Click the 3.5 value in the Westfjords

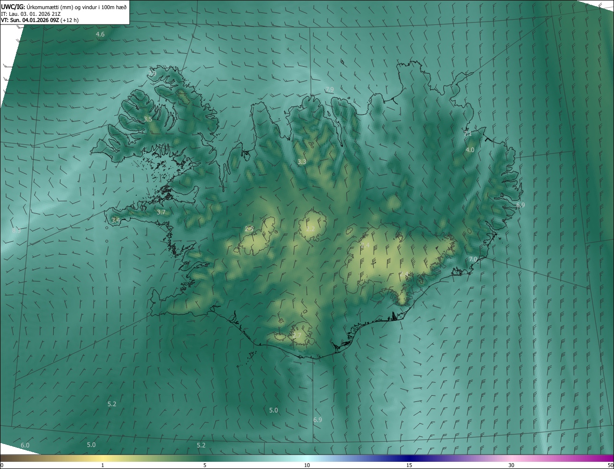(x=148, y=119)
